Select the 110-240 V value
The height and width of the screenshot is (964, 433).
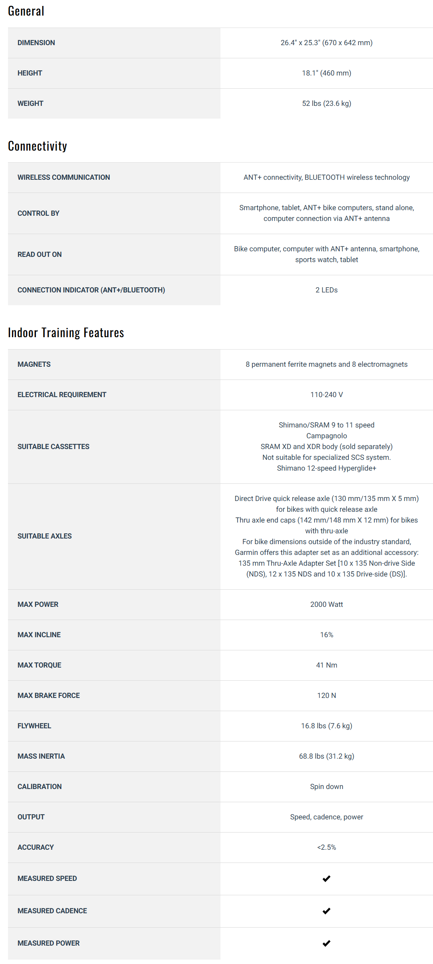pos(327,395)
